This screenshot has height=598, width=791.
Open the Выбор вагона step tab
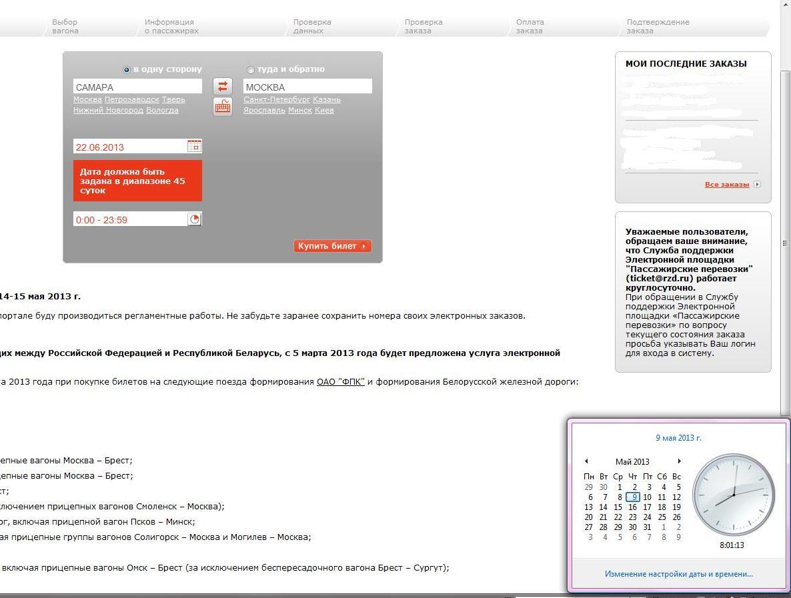point(65,26)
